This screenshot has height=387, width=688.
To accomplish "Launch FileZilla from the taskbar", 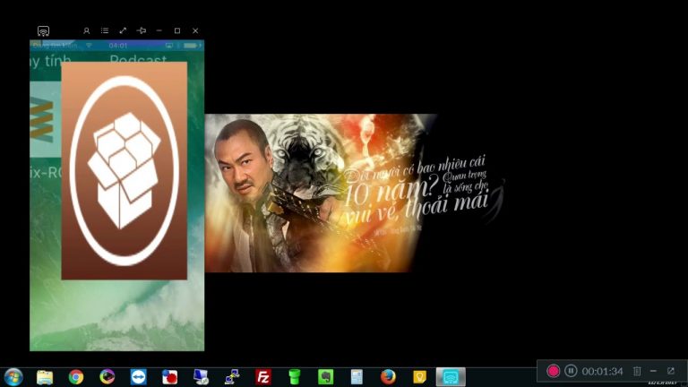I will (263, 377).
